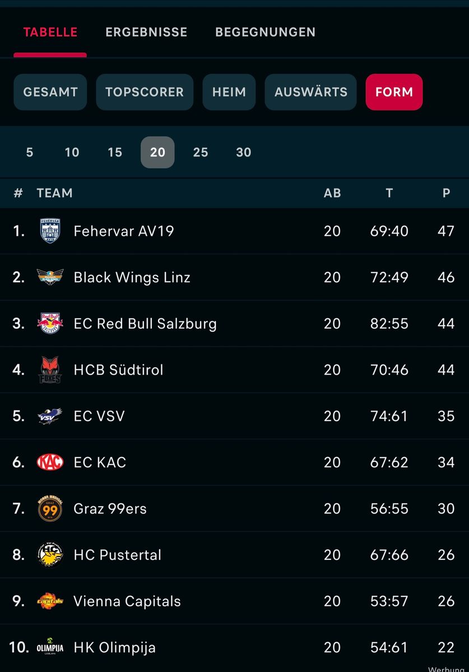
Task: Select last 5 games form
Action: (30, 152)
